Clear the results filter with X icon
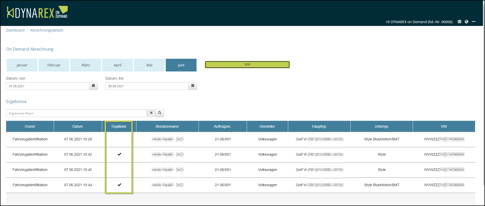 151,113
